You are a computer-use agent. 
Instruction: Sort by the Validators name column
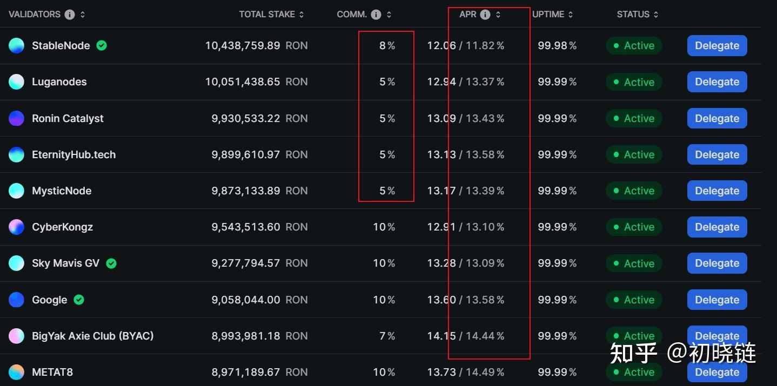(83, 15)
